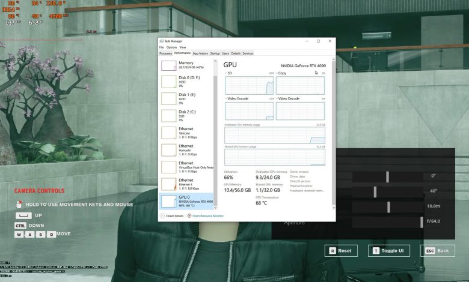Select the Memory performance thumbnail graph

(x=169, y=65)
